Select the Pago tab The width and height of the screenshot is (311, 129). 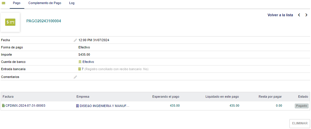tap(17, 3)
